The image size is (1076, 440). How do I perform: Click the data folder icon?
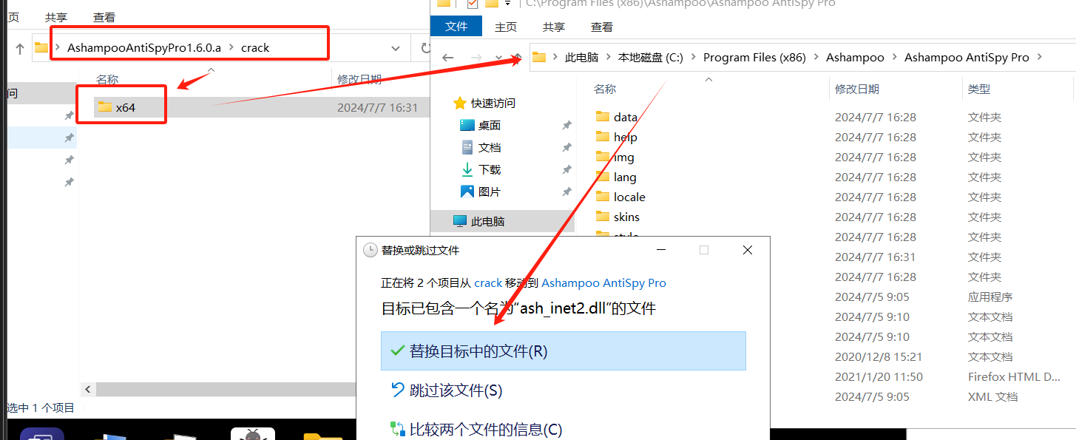(x=603, y=117)
